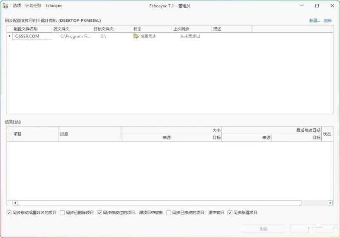Expand the OSSSR.COM row arrow

point(9,36)
